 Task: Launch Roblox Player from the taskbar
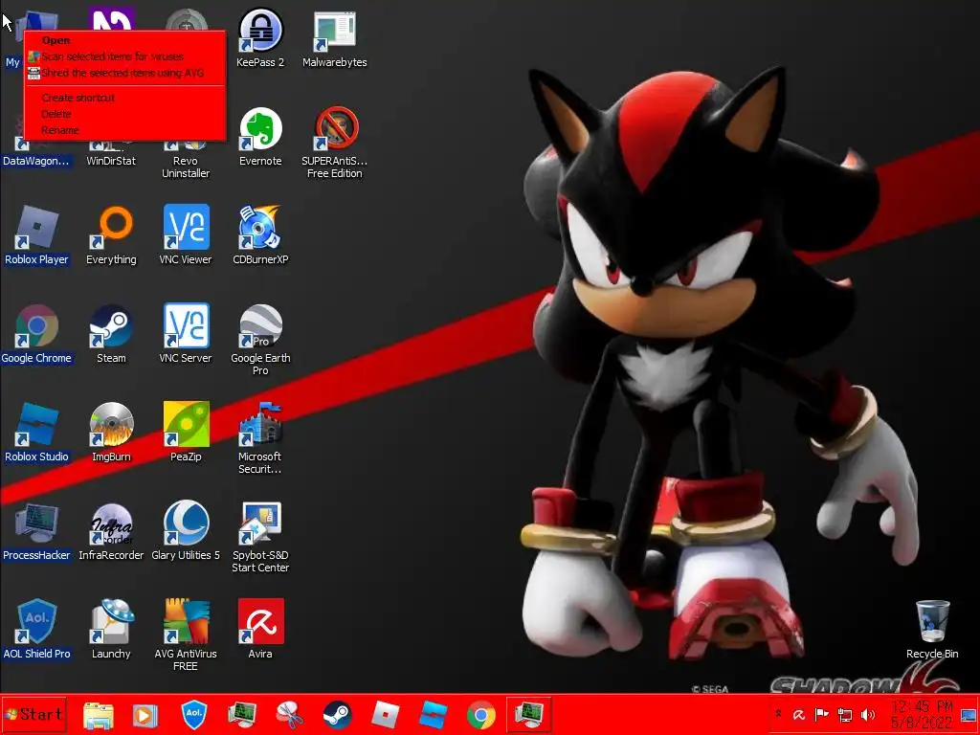[x=385, y=715]
